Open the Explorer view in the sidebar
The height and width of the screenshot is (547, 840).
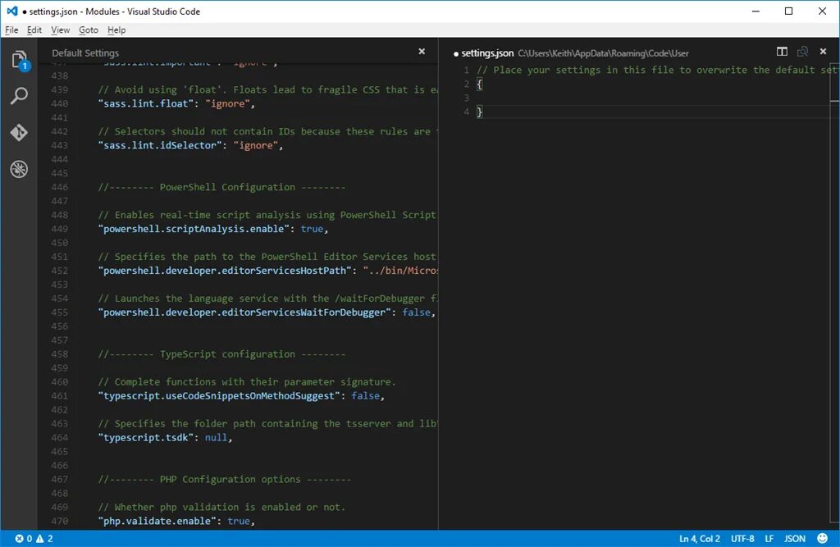pyautogui.click(x=20, y=60)
